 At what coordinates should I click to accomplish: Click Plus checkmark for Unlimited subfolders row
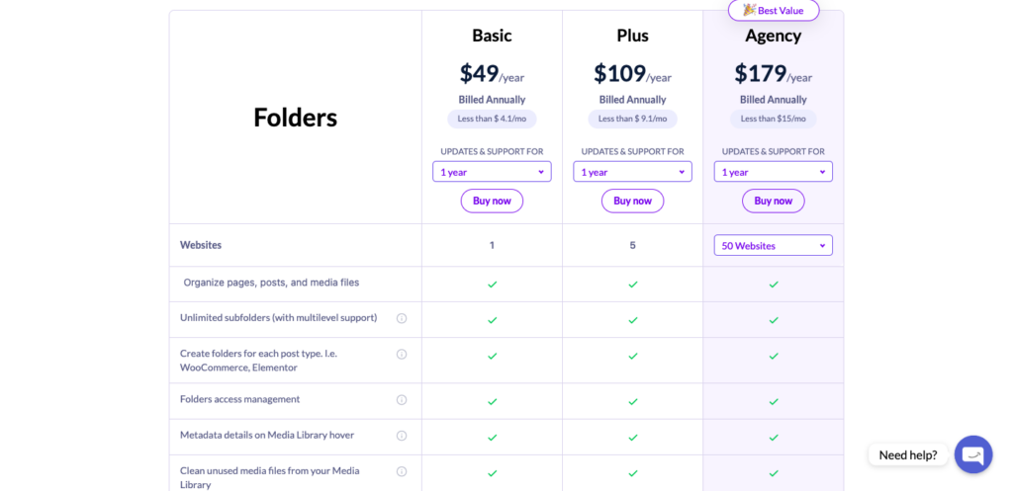tap(632, 320)
